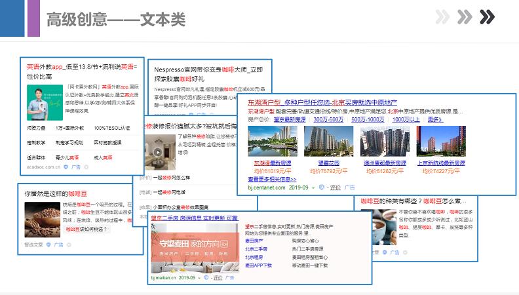Expand dropdown arrow after 2019-09 in centanet ad

click(x=313, y=187)
